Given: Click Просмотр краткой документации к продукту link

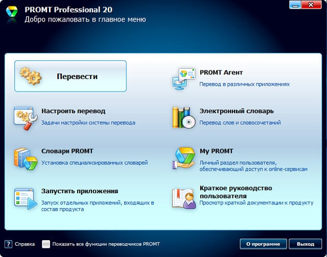Looking at the screenshot, I should 256,202.
